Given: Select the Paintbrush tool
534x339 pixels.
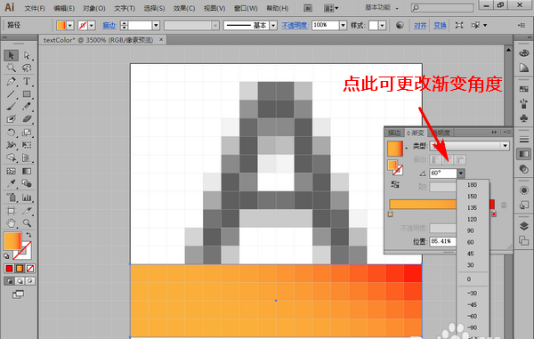Looking at the screenshot, I should coord(11,107).
